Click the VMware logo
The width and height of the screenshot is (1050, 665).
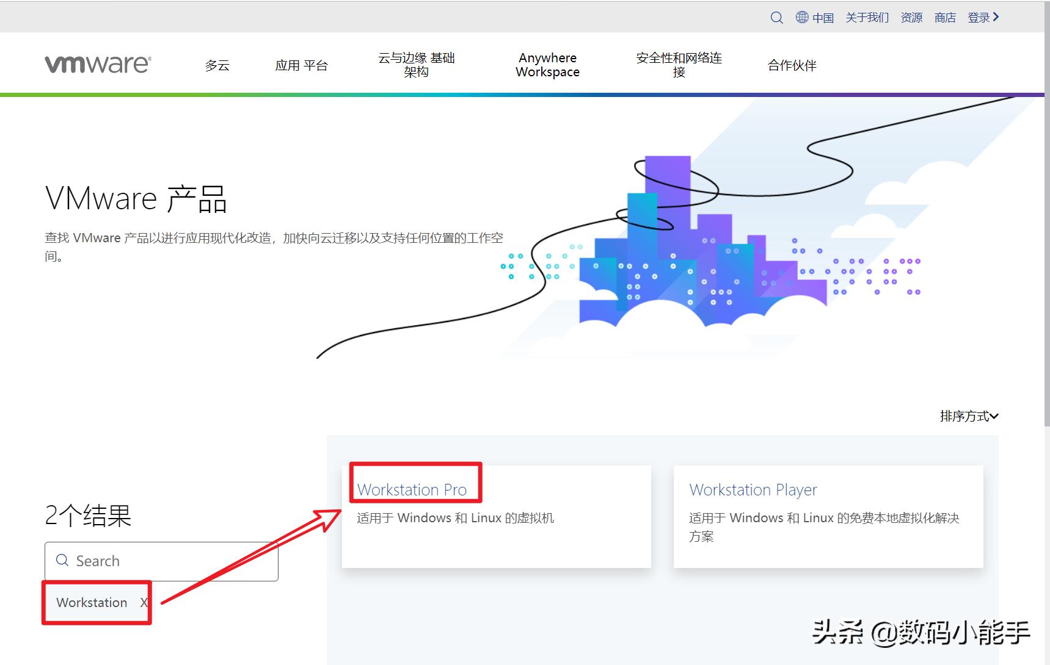click(x=97, y=63)
